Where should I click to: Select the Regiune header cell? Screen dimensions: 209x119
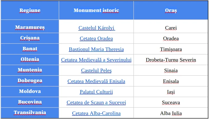[30, 10]
